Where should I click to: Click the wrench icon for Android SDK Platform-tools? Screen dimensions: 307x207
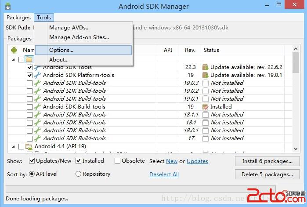(x=37, y=75)
